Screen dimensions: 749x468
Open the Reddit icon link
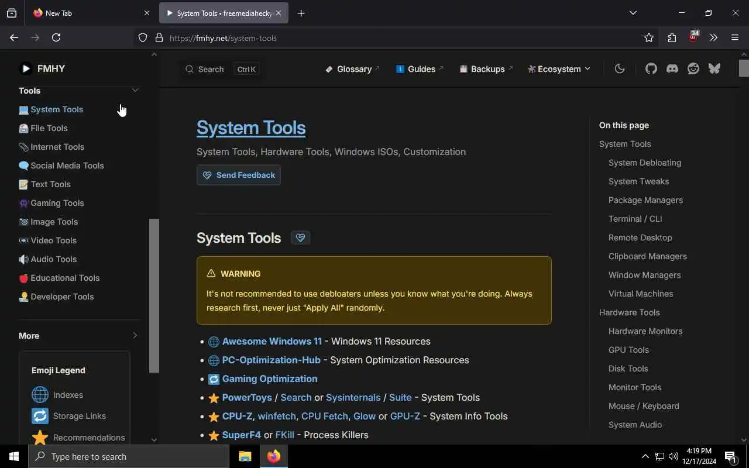(693, 68)
